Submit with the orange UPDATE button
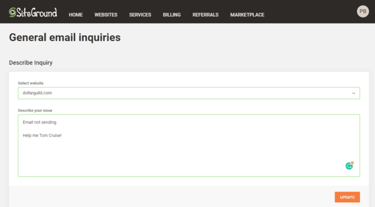 coord(347,197)
